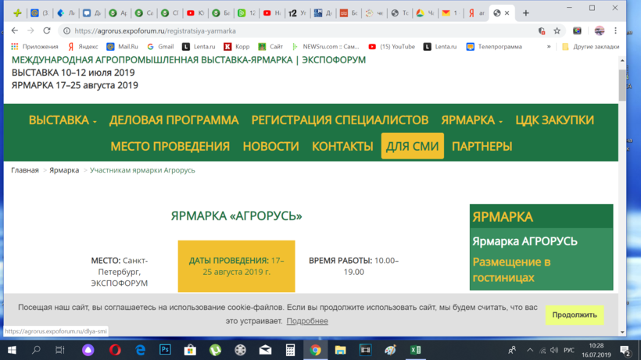Open the Mail app from taskbar

tap(265, 350)
